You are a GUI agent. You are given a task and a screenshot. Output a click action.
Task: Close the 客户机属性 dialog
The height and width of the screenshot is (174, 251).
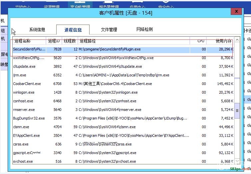pyautogui.click(x=237, y=11)
